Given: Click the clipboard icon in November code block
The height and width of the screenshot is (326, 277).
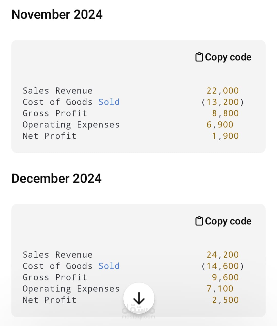Looking at the screenshot, I should [x=199, y=57].
